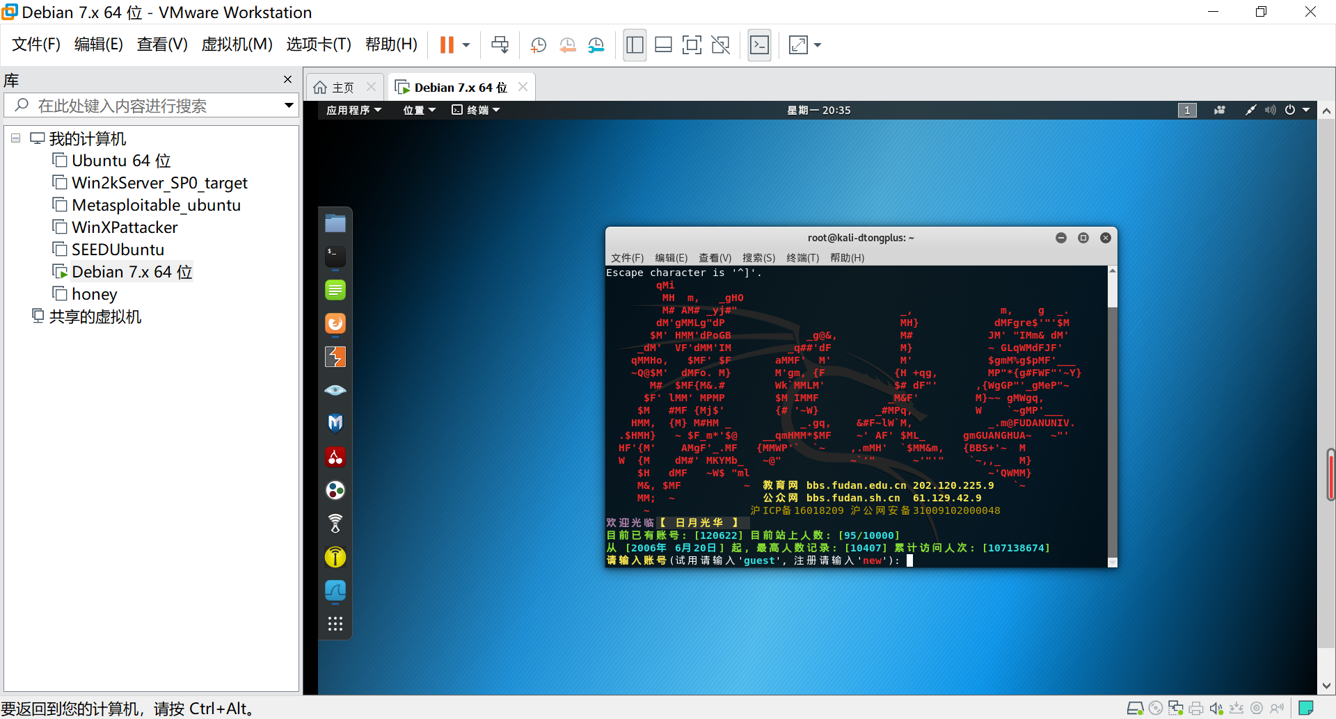Launch Firefox from the Kali dock
This screenshot has width=1336, height=719.
[335, 323]
